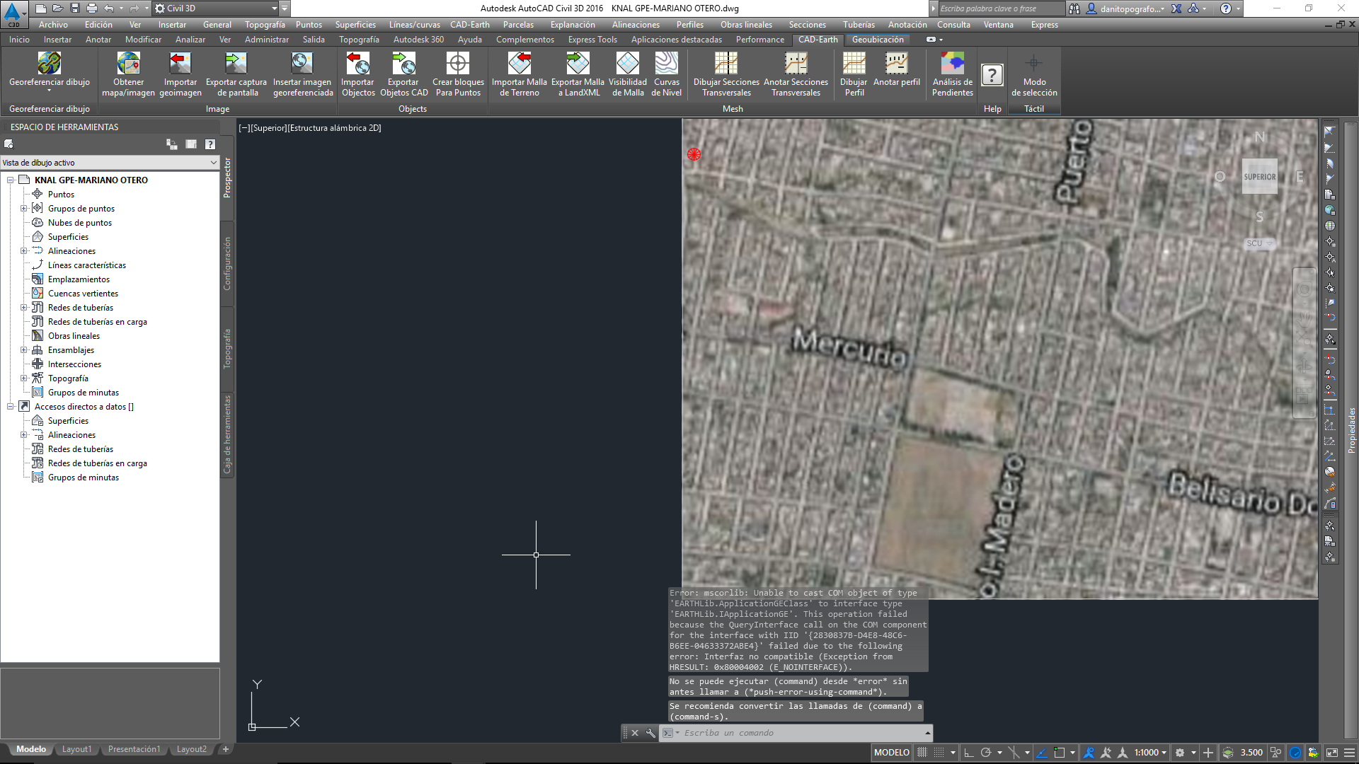Screen dimensions: 1359x764
Task: Open the Civil 3D workspace dropdown
Action: [x=216, y=8]
